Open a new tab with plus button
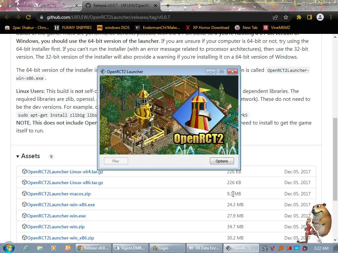Viewport: 338px width, 253px height. pos(168,6)
